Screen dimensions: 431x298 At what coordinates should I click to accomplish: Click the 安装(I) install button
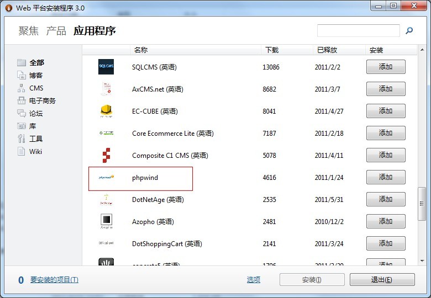(x=312, y=280)
